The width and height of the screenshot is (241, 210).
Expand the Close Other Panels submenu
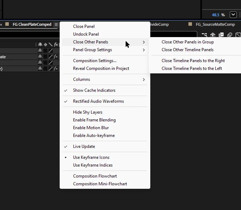coord(105,42)
